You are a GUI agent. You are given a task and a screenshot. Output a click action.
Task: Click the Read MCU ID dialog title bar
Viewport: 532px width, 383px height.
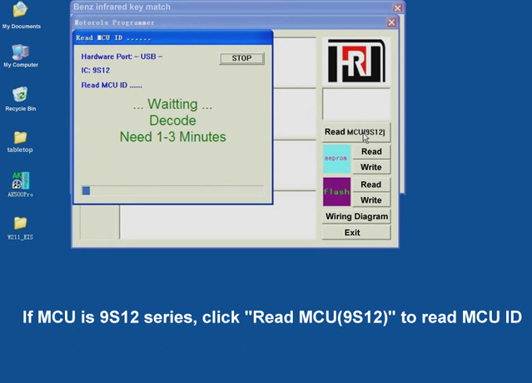coord(173,37)
